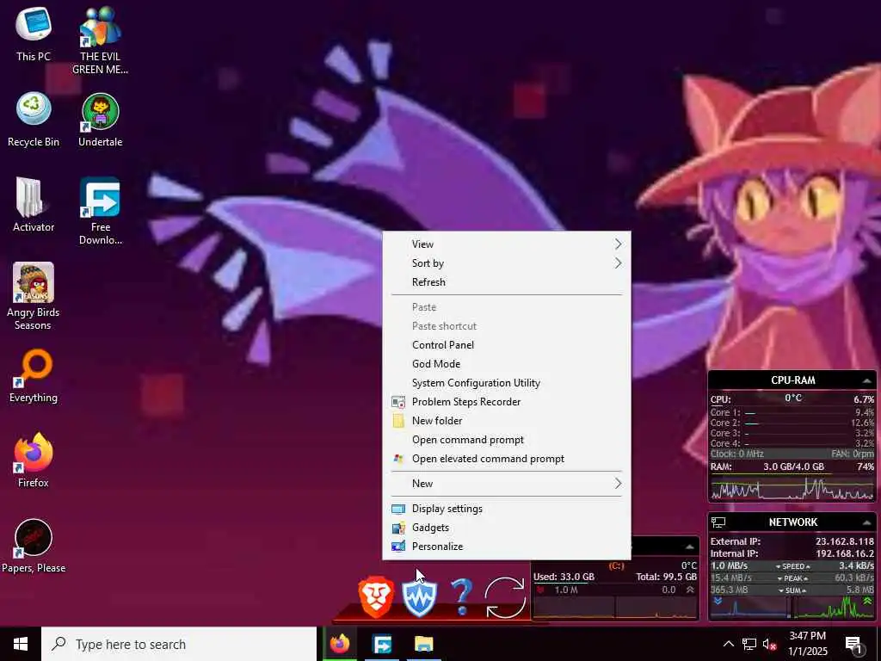Screen dimensions: 881x661
Task: Open the This PC desktop icon
Action: click(34, 34)
